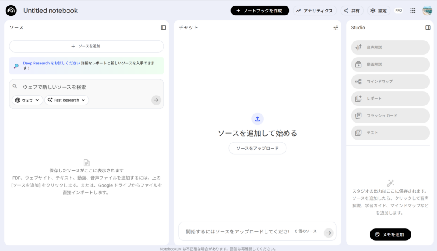Open the Google apps grid icon
437x251 pixels.
tap(413, 11)
